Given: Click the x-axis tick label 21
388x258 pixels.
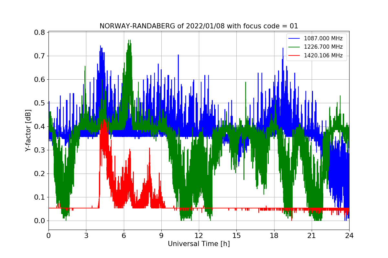Looking at the screenshot, I should [x=312, y=235].
